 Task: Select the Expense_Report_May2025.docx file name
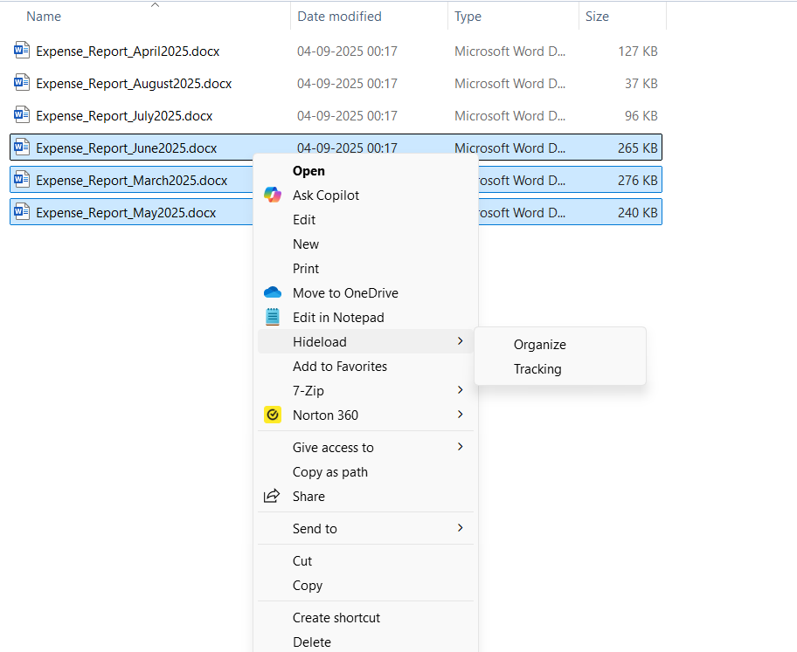pos(126,213)
